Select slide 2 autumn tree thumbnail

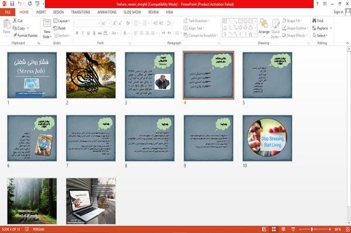91,75
